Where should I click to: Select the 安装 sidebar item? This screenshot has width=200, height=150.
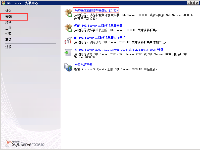9,17
